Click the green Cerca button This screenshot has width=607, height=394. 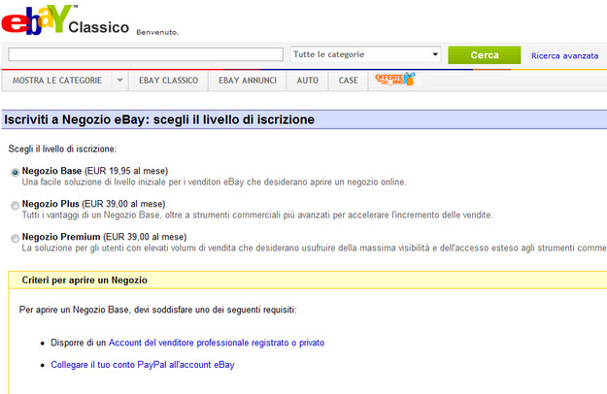pos(485,55)
